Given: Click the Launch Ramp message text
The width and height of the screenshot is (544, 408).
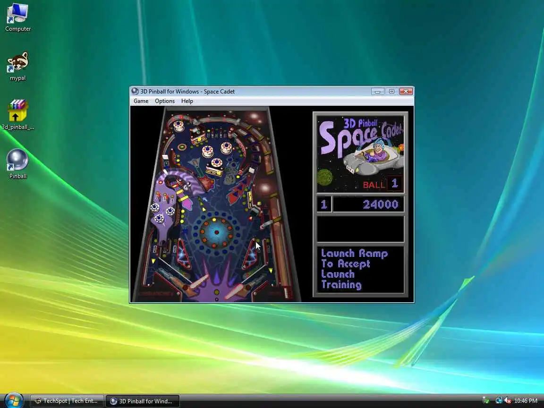Looking at the screenshot, I should 354,269.
